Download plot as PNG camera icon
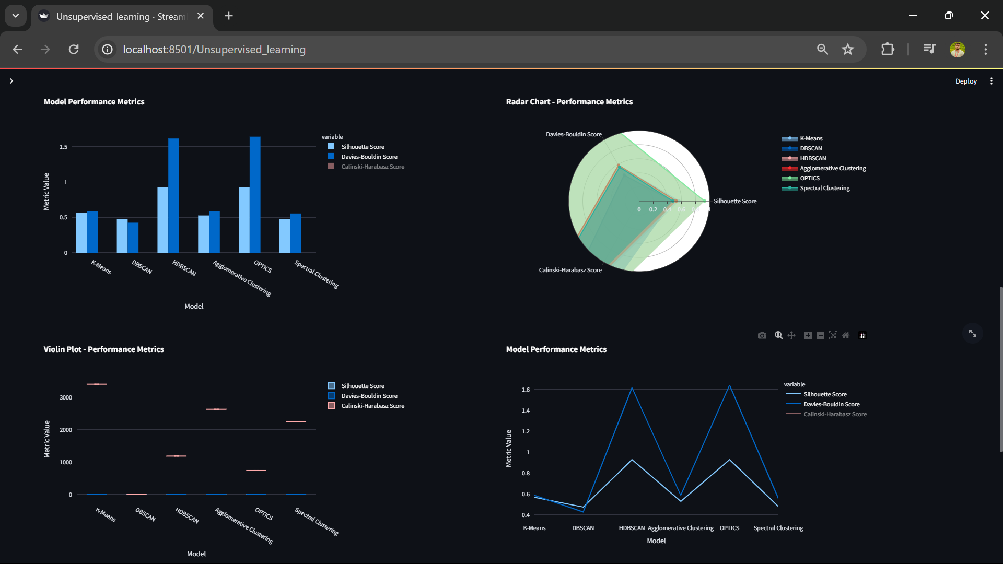The height and width of the screenshot is (564, 1003). pos(762,335)
